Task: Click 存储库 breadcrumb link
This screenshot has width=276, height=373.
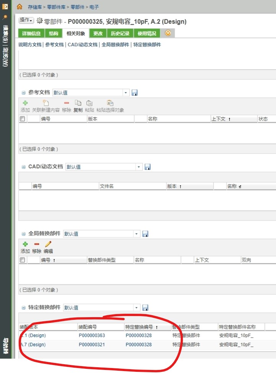Action: click(x=35, y=7)
